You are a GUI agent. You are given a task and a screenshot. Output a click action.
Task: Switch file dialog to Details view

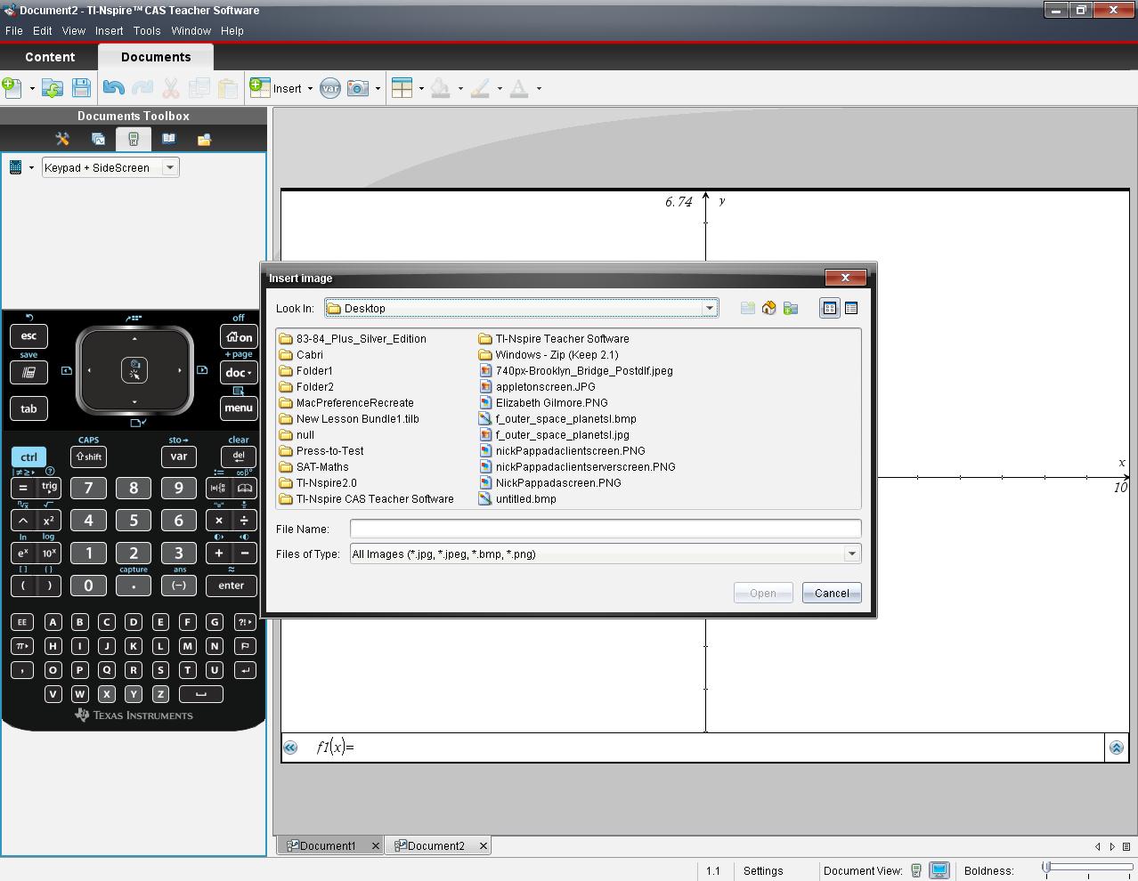851,308
